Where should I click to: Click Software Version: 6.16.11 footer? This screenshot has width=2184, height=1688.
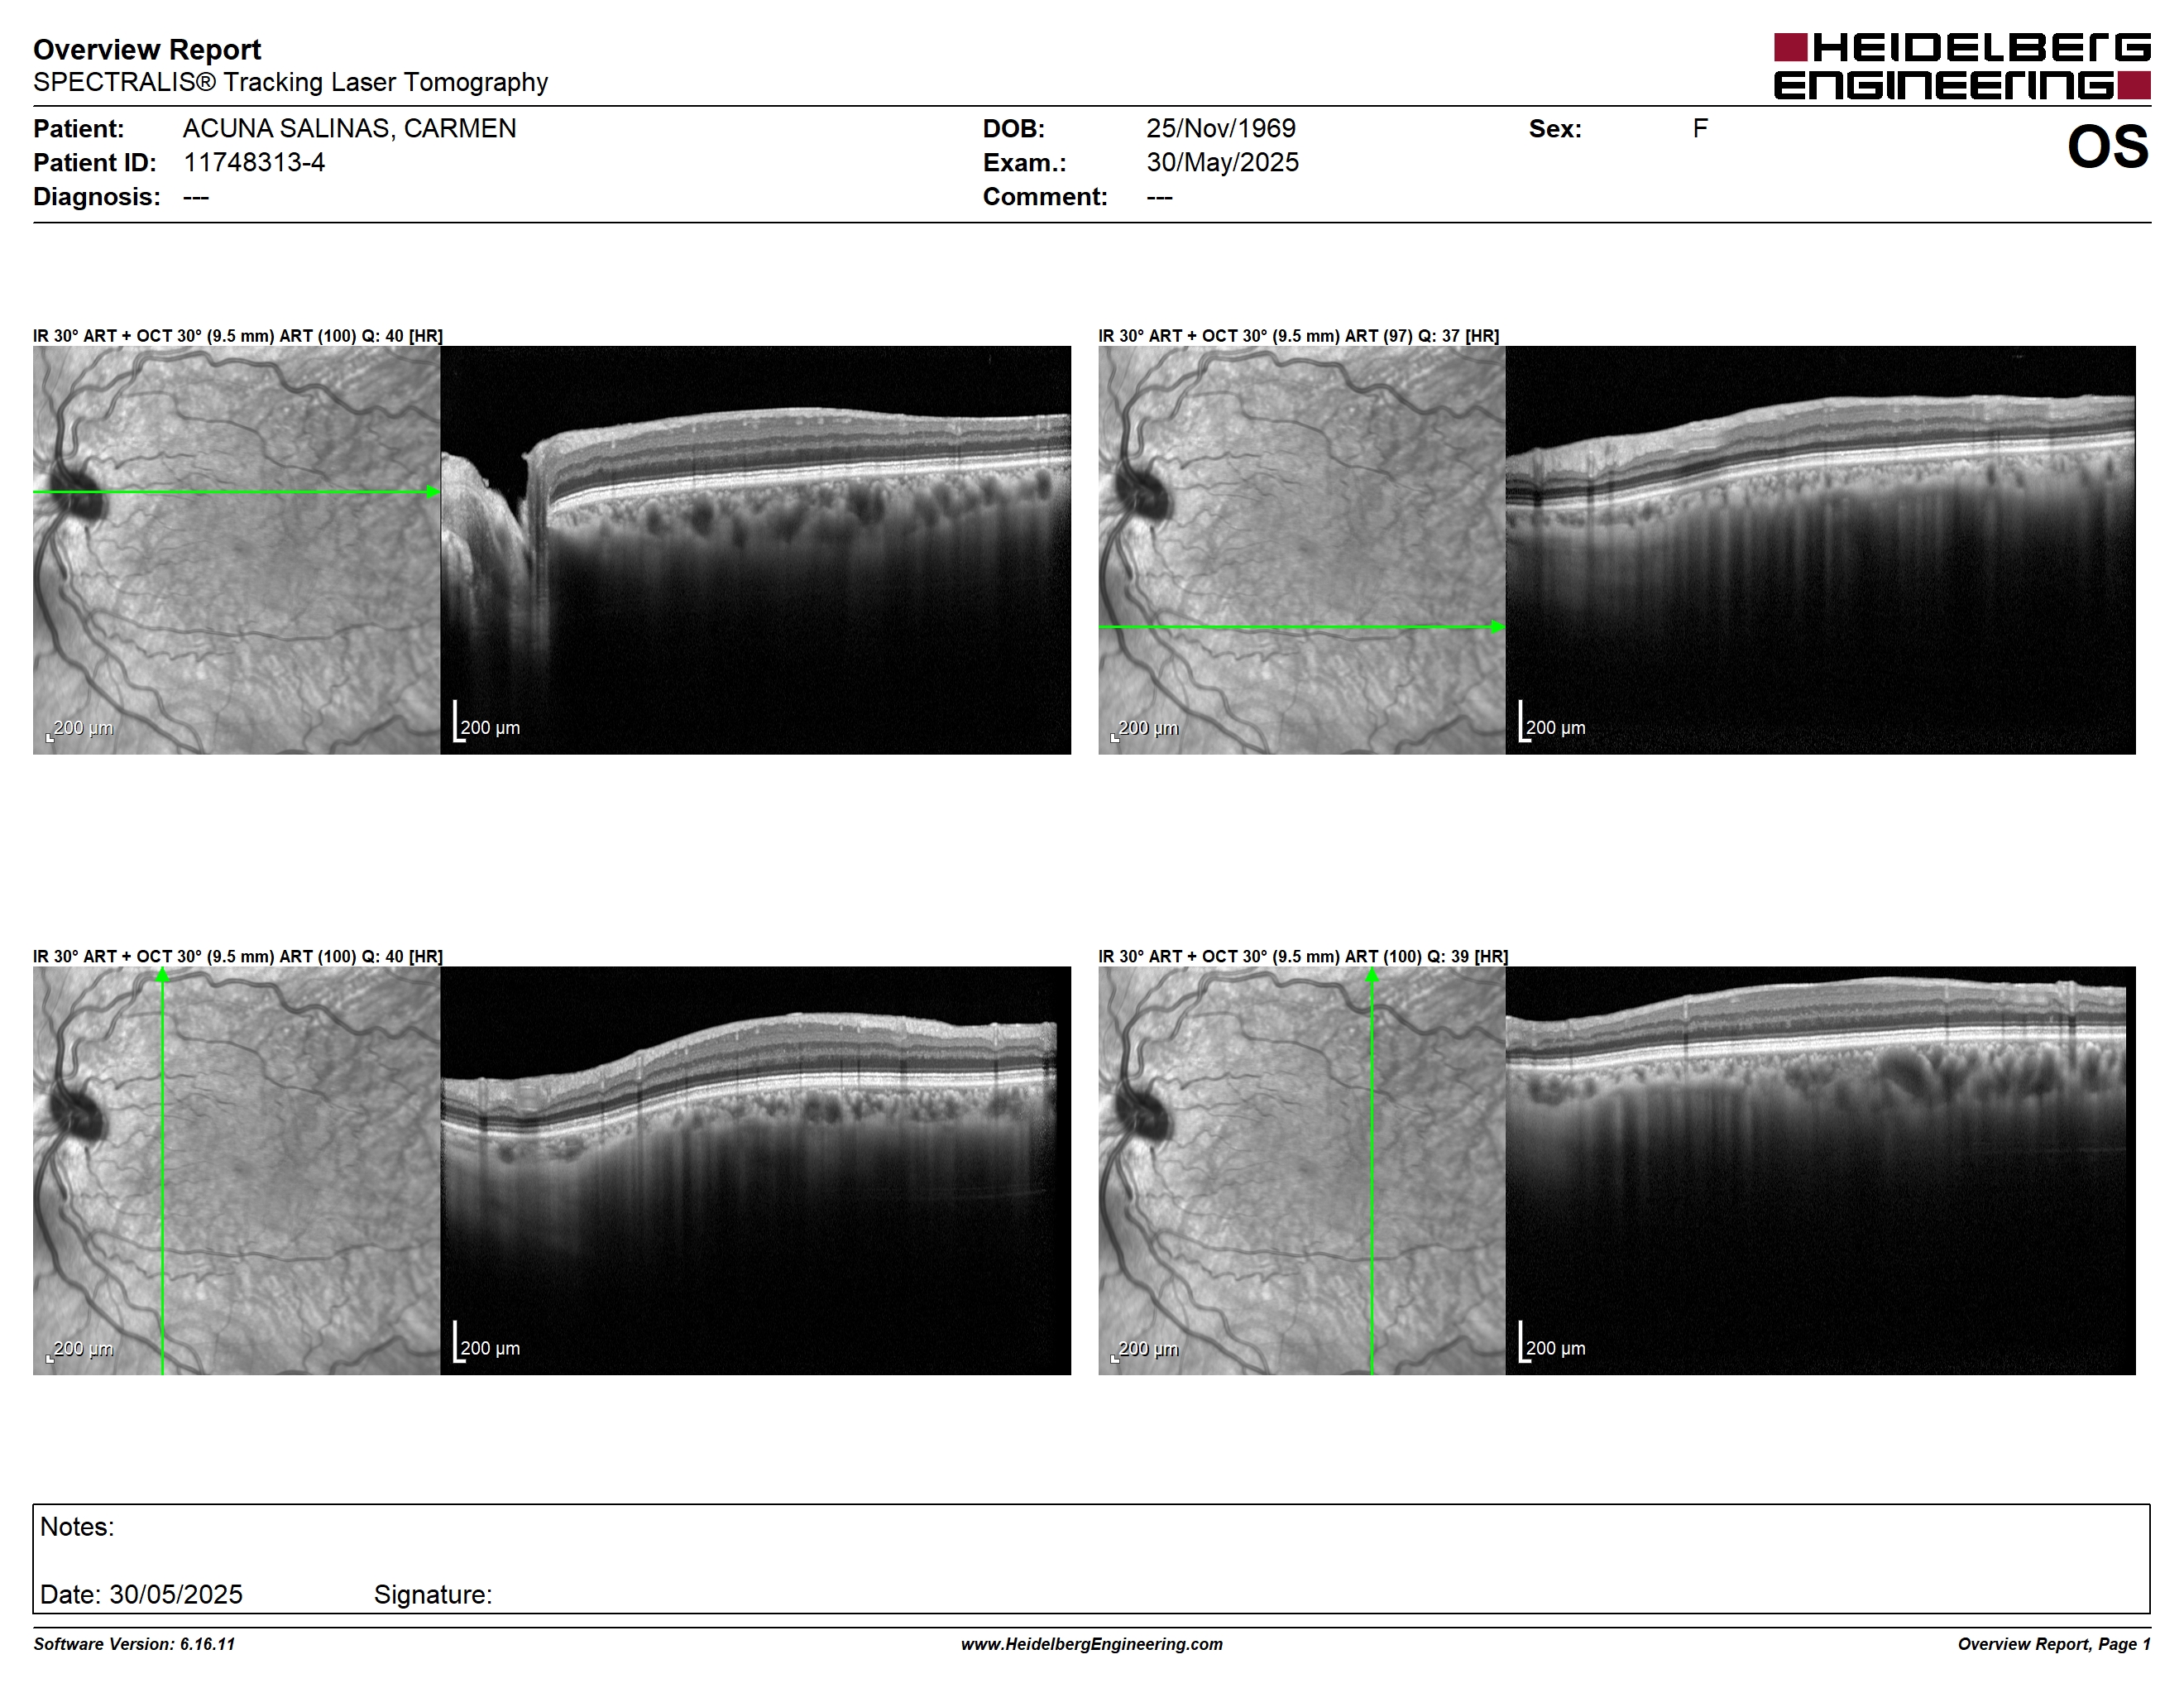(x=134, y=1644)
